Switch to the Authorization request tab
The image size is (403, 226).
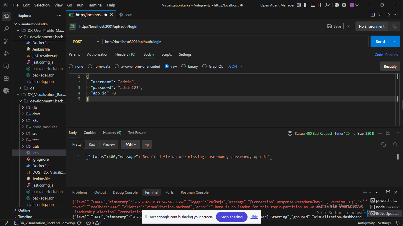98,54
